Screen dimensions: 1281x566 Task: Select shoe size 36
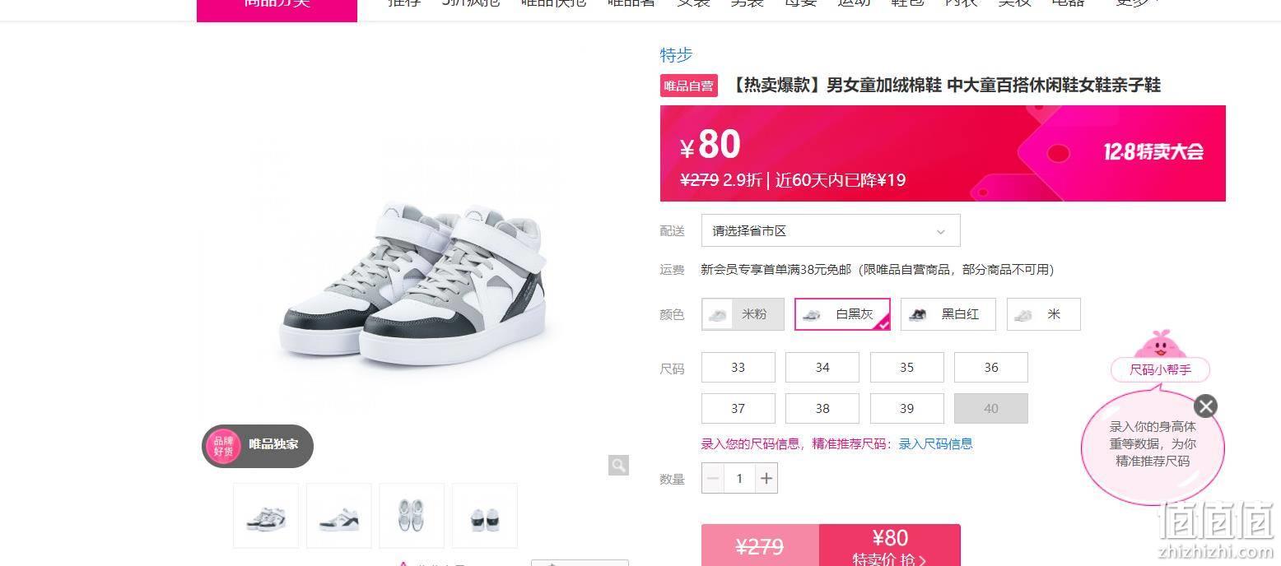coord(991,368)
